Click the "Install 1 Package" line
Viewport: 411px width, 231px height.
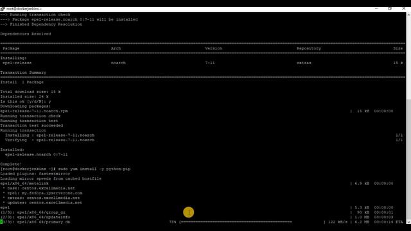click(x=22, y=82)
